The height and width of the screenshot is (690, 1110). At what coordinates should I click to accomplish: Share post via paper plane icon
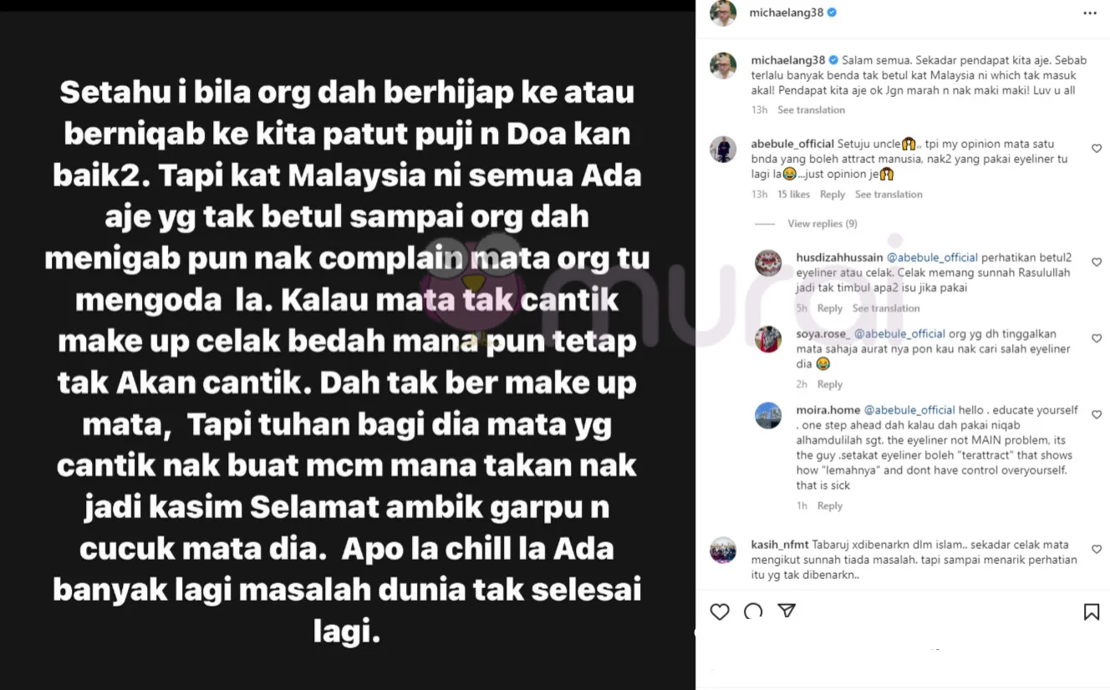pos(787,611)
